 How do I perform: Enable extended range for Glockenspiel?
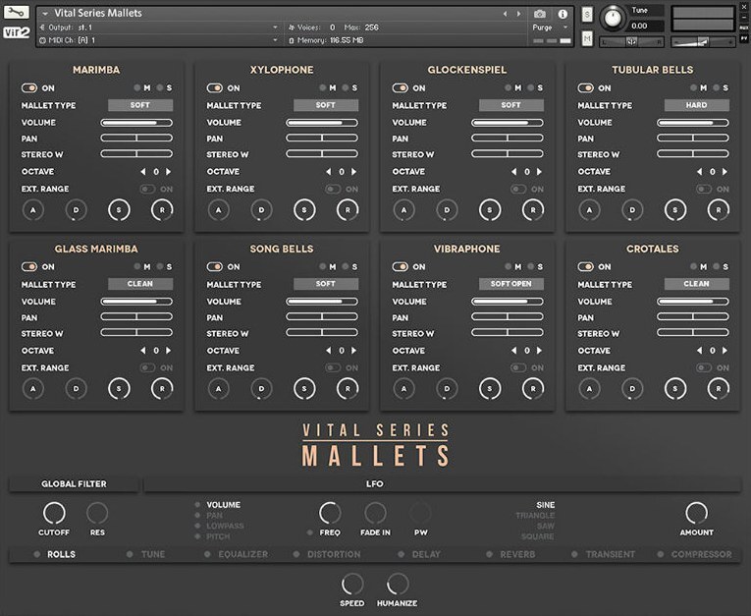tap(518, 189)
